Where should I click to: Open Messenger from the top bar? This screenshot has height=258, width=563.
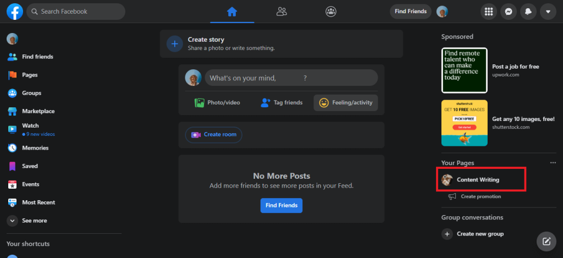(508, 12)
